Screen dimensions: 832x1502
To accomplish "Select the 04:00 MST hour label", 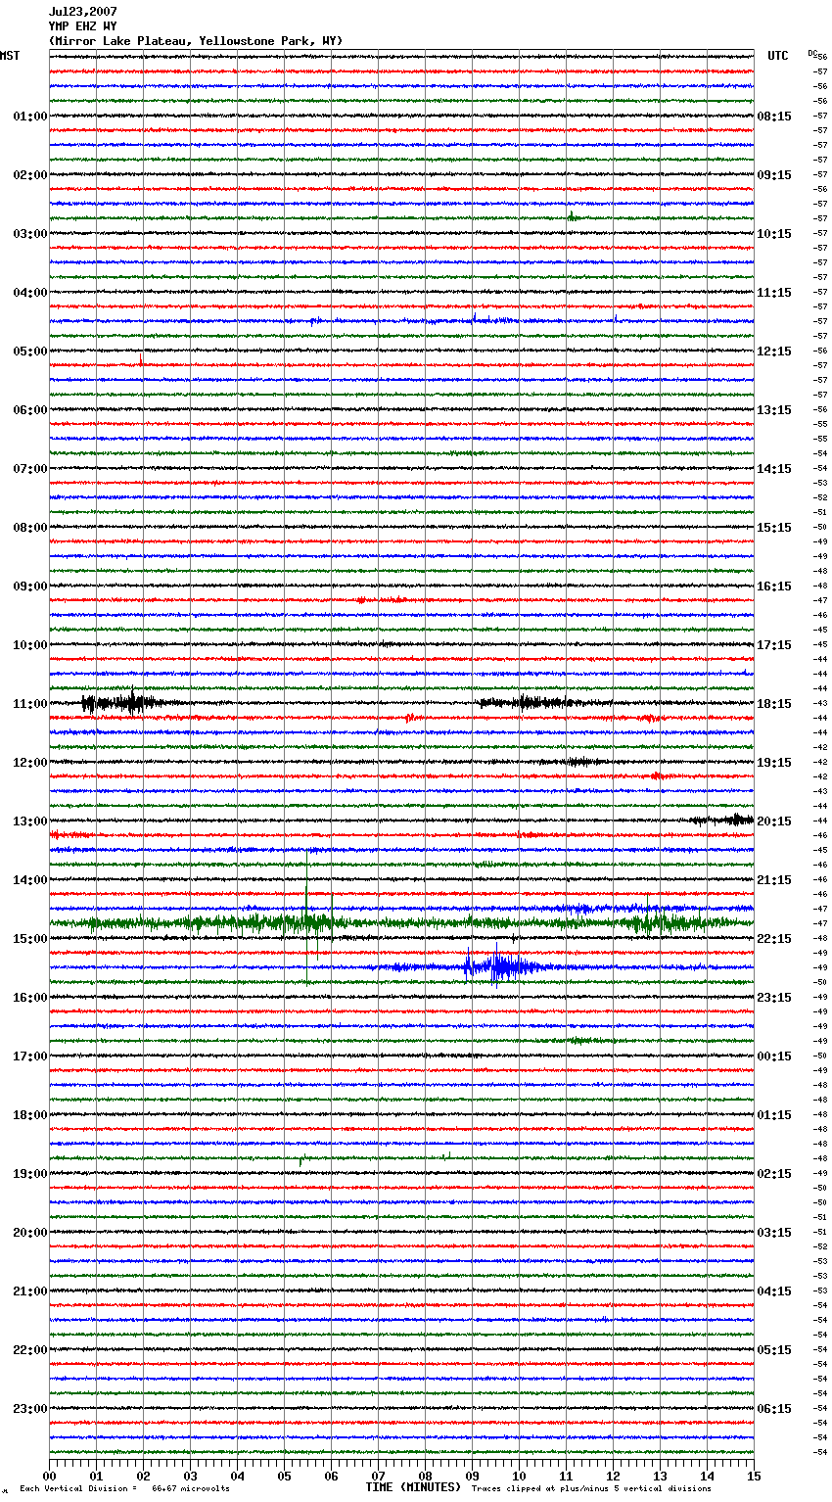I will pos(30,293).
